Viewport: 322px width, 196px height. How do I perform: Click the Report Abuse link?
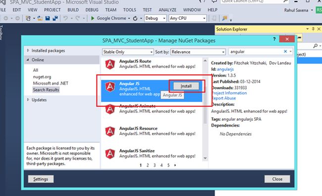[x=224, y=98]
